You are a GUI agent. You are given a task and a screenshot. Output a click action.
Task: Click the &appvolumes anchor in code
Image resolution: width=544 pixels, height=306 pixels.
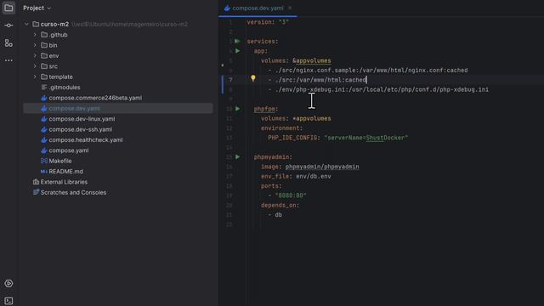coord(312,60)
